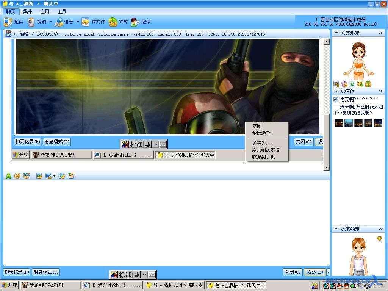Click the green ck icon in the system tray
388x291 pixels.
click(x=353, y=286)
